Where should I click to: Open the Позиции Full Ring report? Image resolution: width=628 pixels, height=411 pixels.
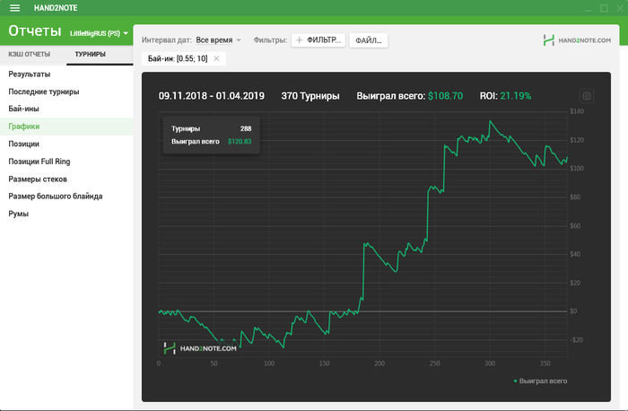coord(66,162)
